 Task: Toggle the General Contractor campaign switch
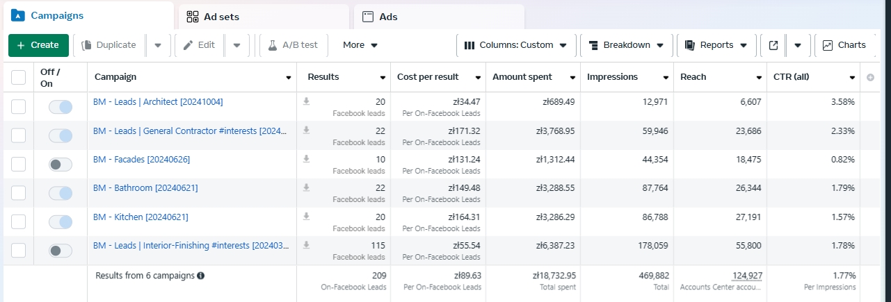click(61, 135)
